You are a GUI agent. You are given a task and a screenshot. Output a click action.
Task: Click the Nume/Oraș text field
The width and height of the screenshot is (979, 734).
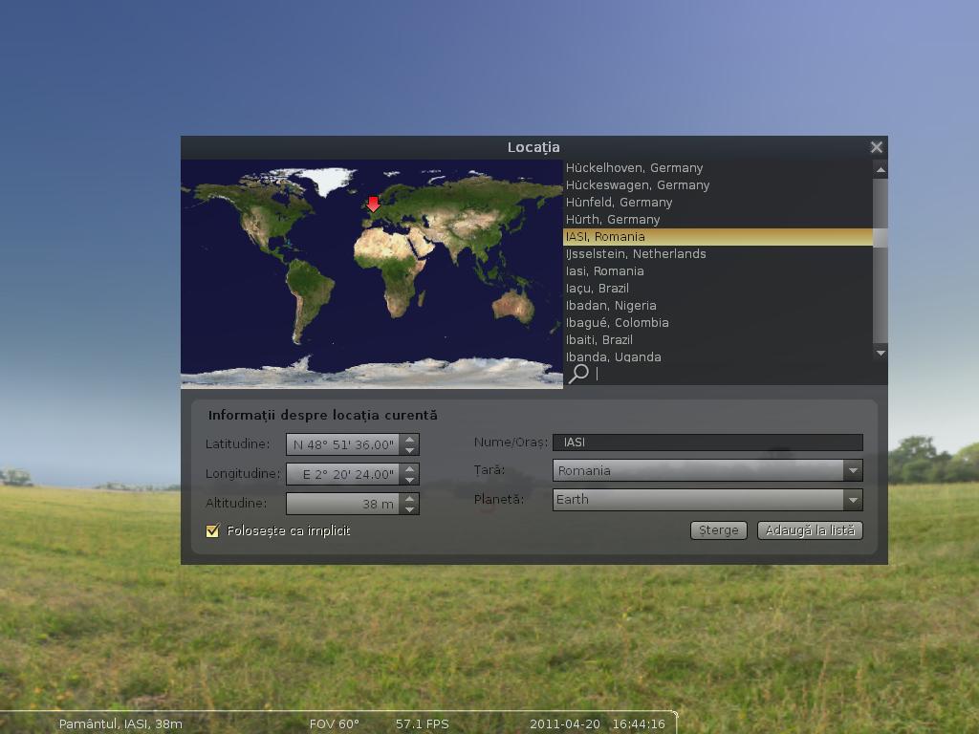707,443
